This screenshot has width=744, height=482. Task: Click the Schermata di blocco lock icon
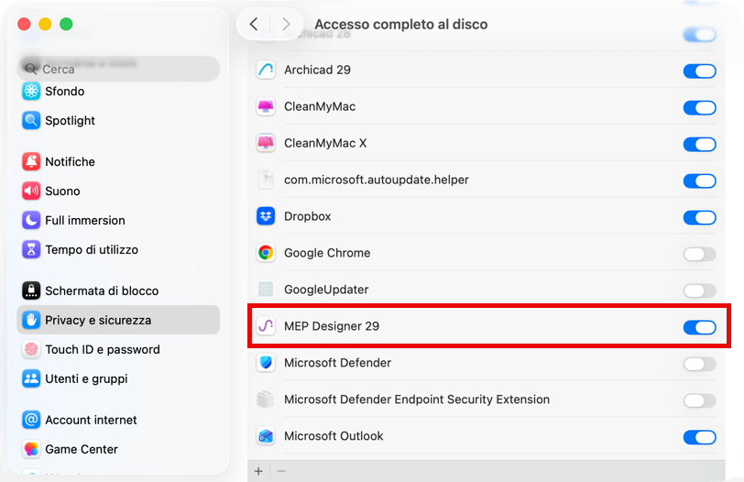point(31,290)
